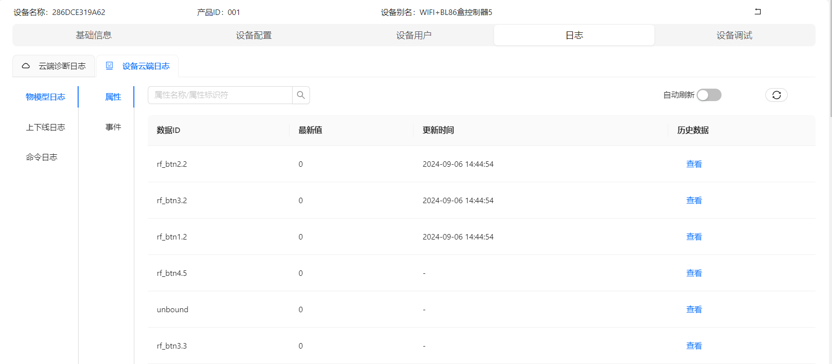Switch to the 基础信息 tab
832x364 pixels.
(94, 35)
